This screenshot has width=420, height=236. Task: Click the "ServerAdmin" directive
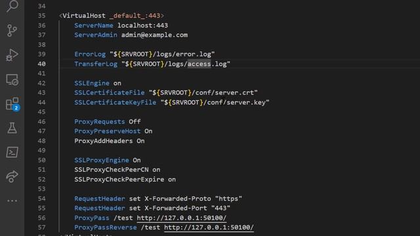coord(96,35)
